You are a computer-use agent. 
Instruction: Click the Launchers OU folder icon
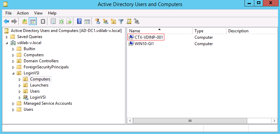coord(26,85)
